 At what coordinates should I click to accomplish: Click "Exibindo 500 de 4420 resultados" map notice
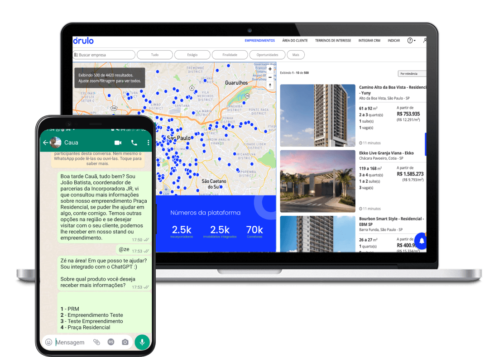pos(110,78)
